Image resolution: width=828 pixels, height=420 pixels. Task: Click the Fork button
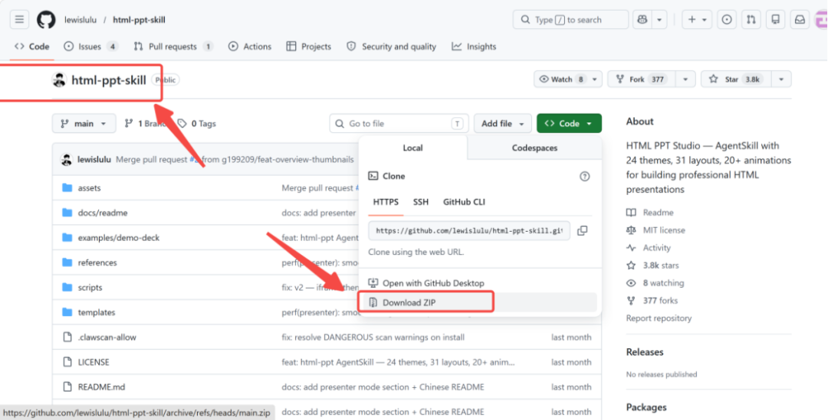pyautogui.click(x=640, y=79)
